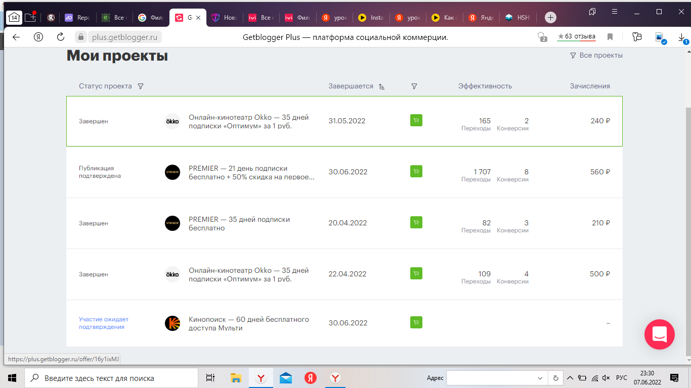691x388 pixels.
Task: Open the Windows Start menu
Action: point(12,378)
